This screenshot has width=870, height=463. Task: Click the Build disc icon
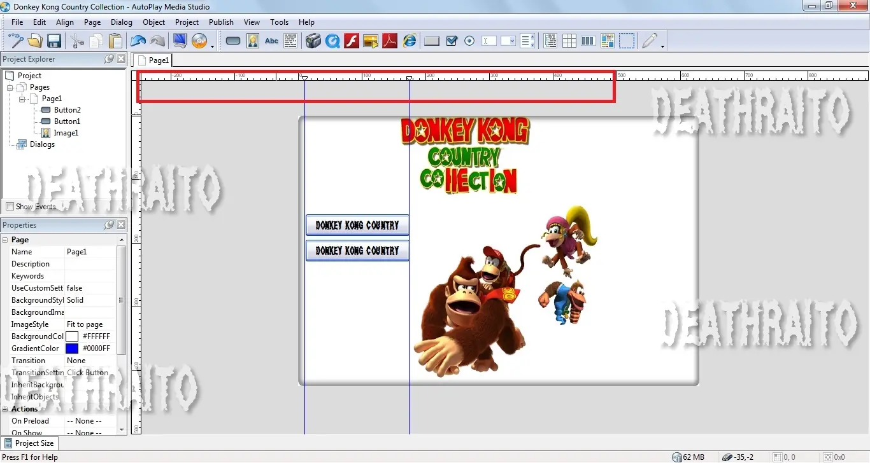point(199,41)
